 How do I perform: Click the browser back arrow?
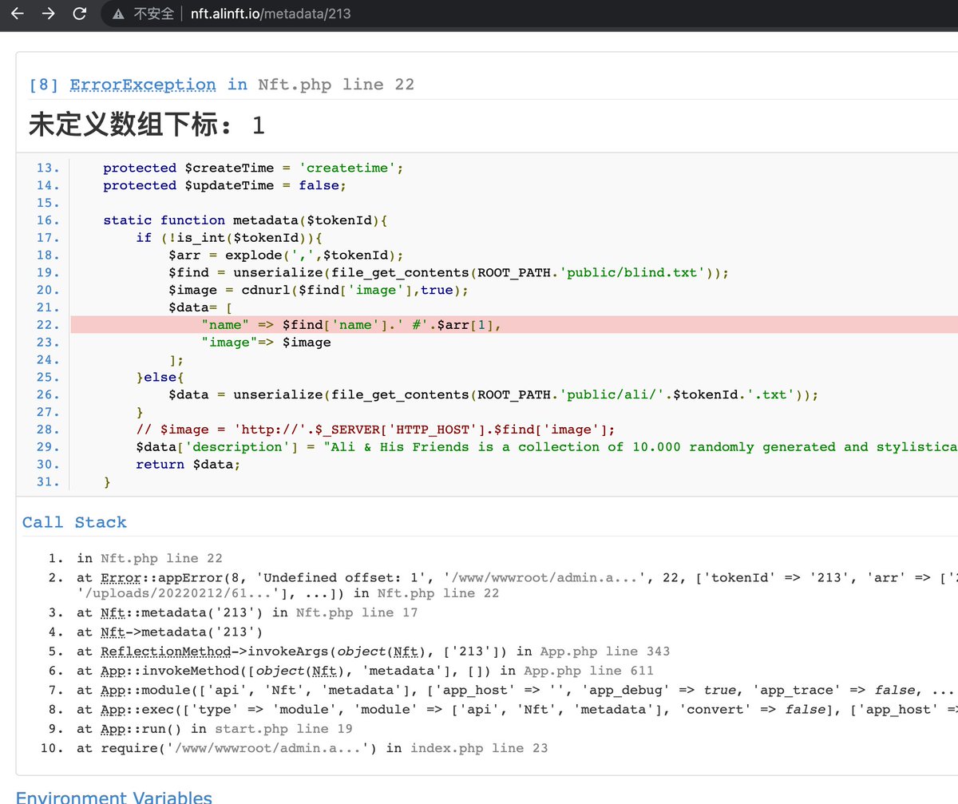tap(17, 14)
